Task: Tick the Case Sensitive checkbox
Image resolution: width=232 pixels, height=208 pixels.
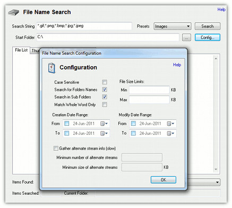Action: pyautogui.click(x=105, y=82)
